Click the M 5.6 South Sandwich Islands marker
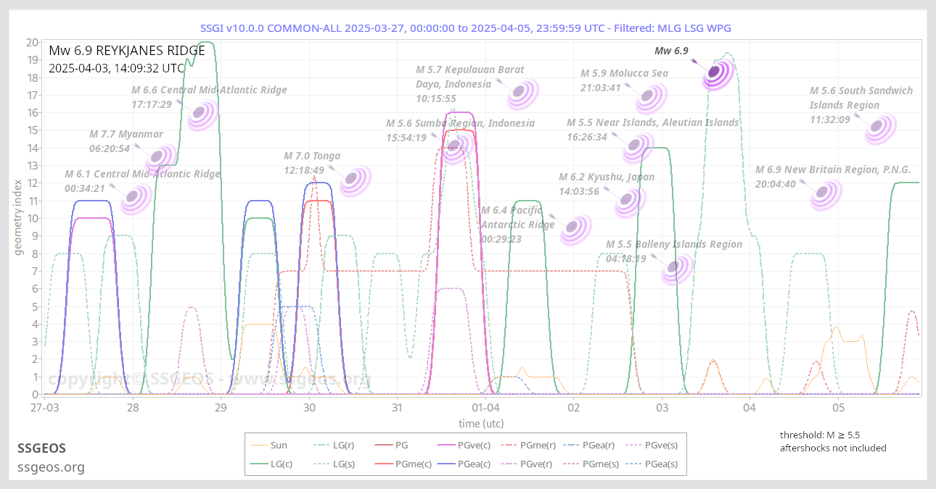The image size is (936, 489). [x=880, y=128]
